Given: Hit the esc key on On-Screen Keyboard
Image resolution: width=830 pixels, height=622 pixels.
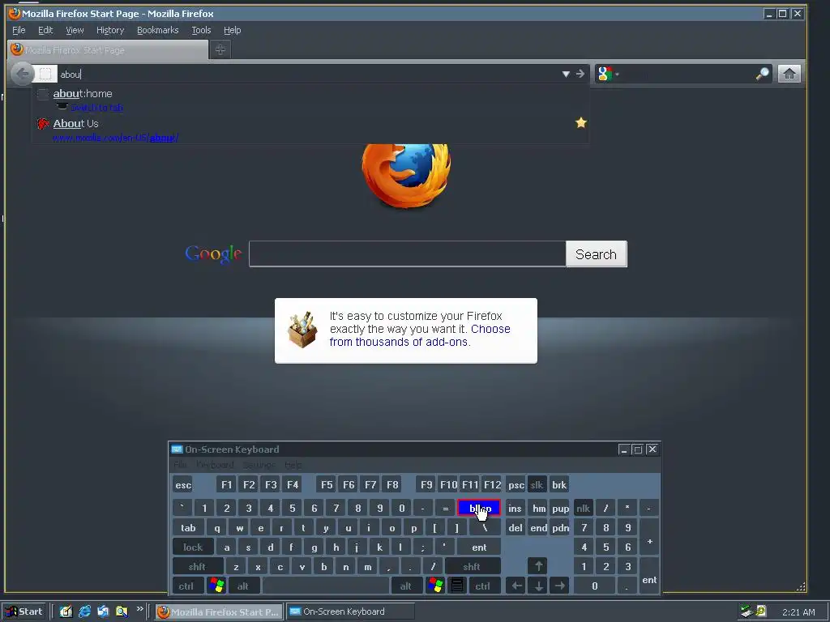Looking at the screenshot, I should (183, 485).
